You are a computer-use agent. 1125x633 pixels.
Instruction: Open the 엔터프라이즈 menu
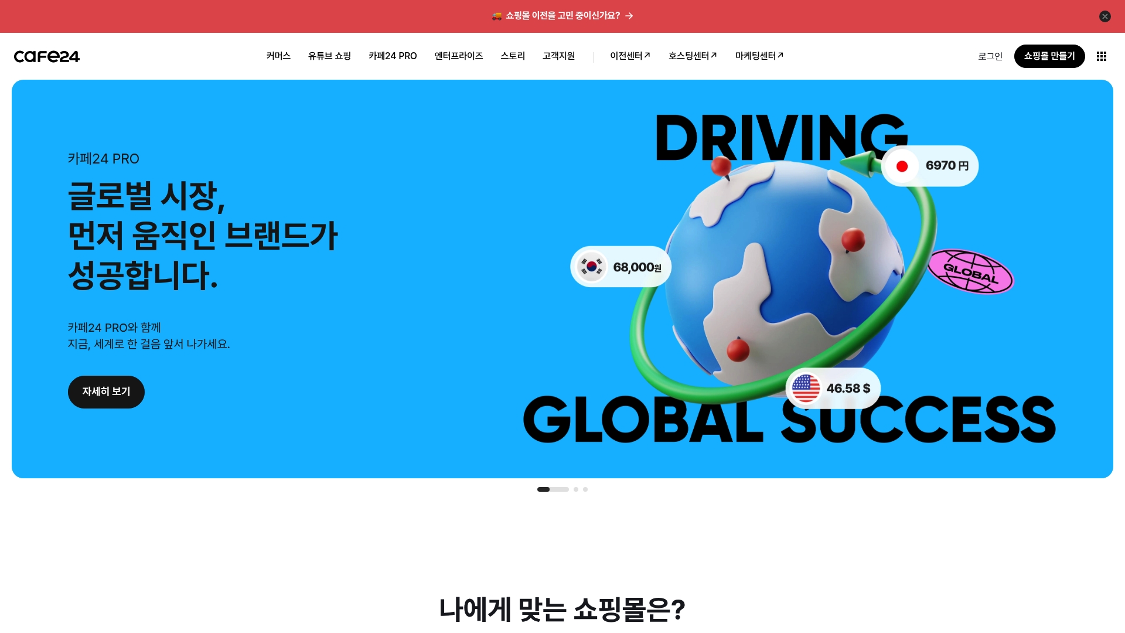tap(458, 56)
